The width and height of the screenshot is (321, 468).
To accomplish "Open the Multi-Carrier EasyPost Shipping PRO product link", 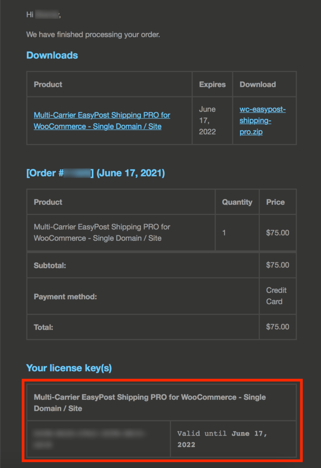I will [102, 121].
